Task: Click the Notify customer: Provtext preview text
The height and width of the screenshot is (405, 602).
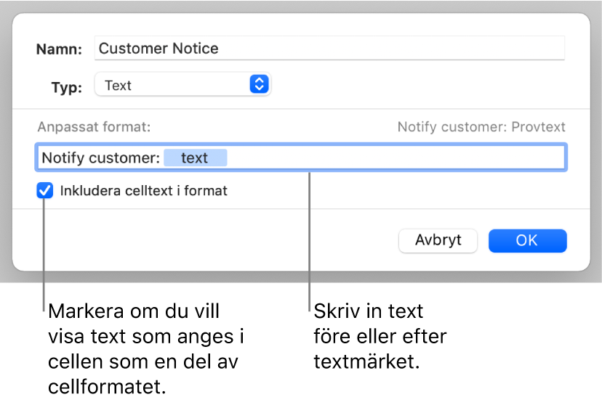Action: 481,127
